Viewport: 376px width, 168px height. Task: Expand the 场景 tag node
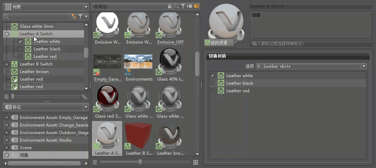pos(7,155)
